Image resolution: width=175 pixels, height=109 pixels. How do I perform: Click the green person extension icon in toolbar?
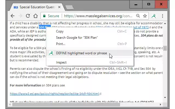point(154,16)
